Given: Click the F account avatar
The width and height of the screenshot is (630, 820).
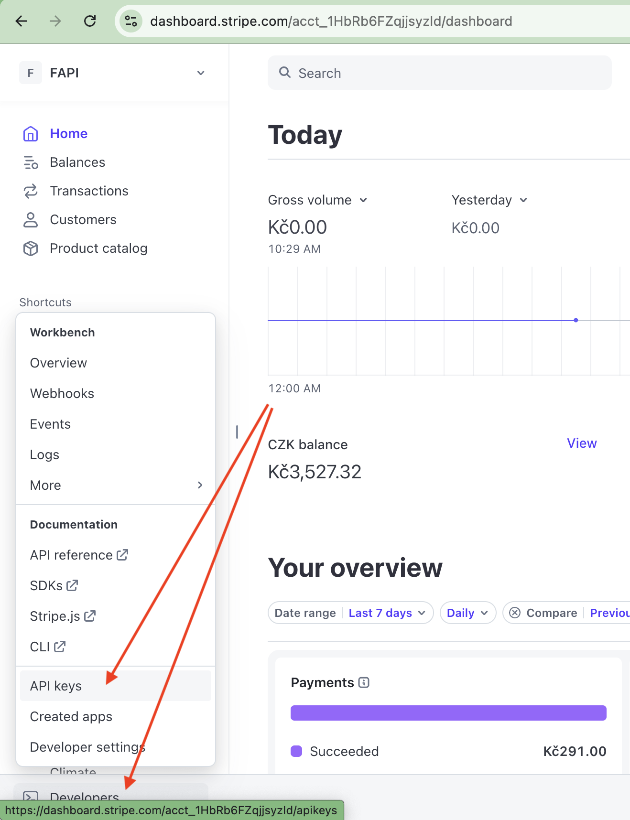Looking at the screenshot, I should 31,73.
